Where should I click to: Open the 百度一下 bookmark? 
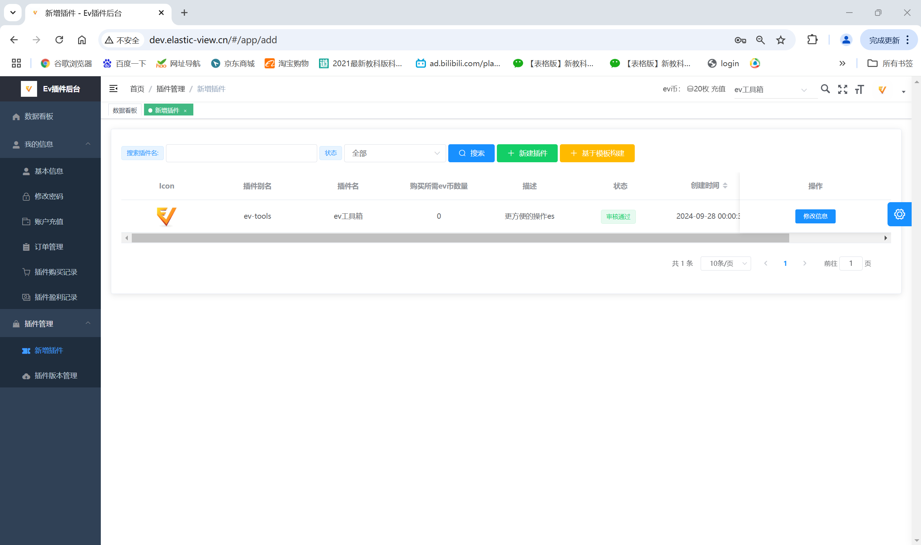pyautogui.click(x=125, y=63)
